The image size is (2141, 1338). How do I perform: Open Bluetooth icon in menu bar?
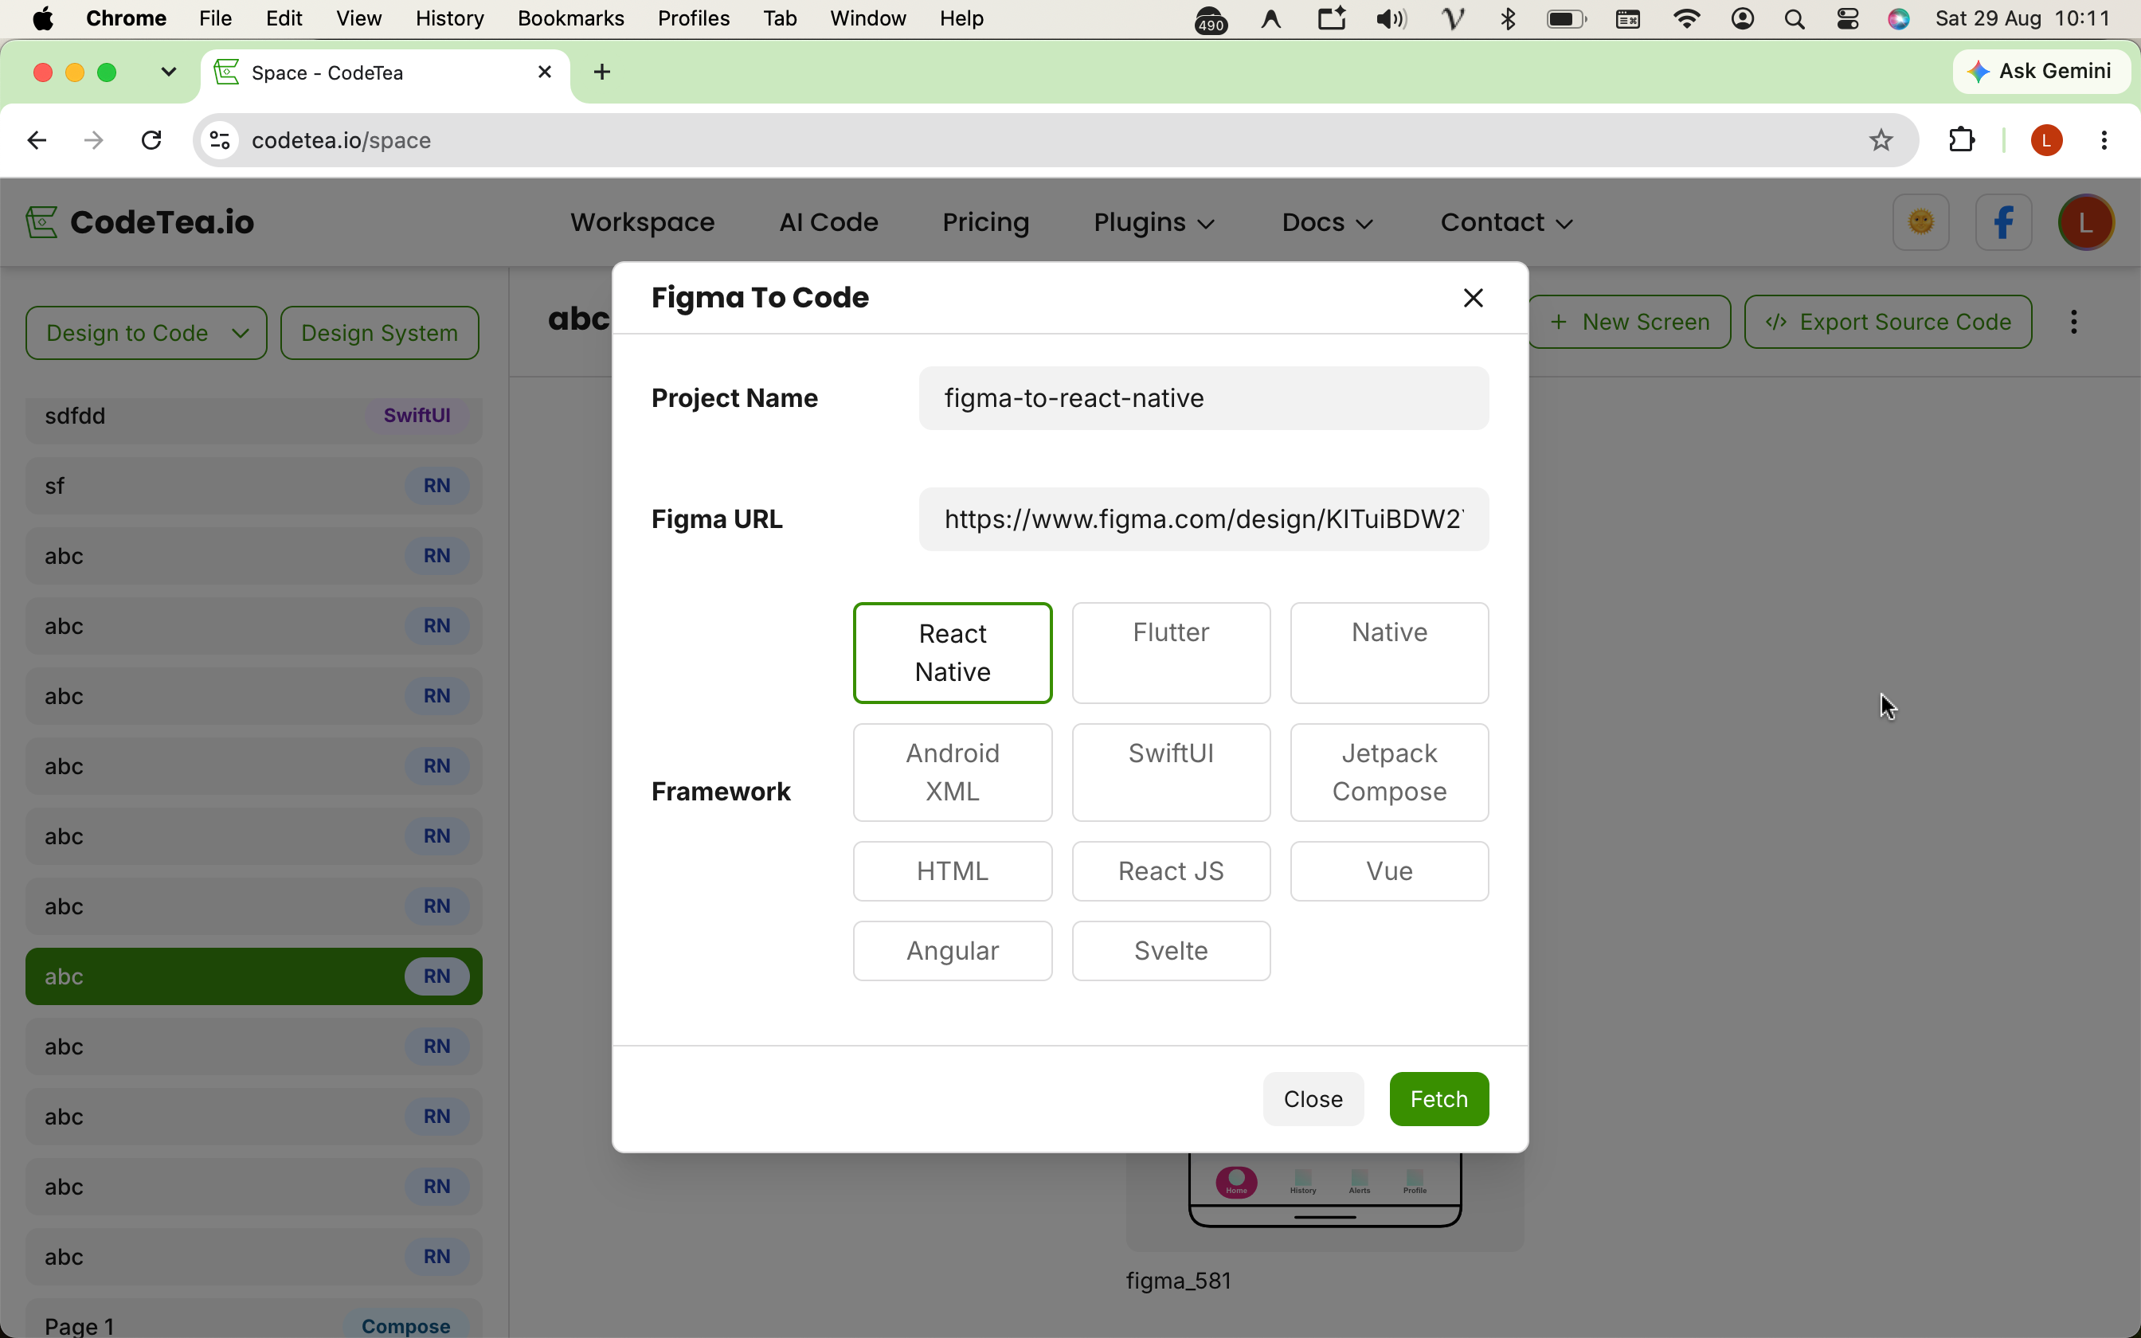(1509, 18)
